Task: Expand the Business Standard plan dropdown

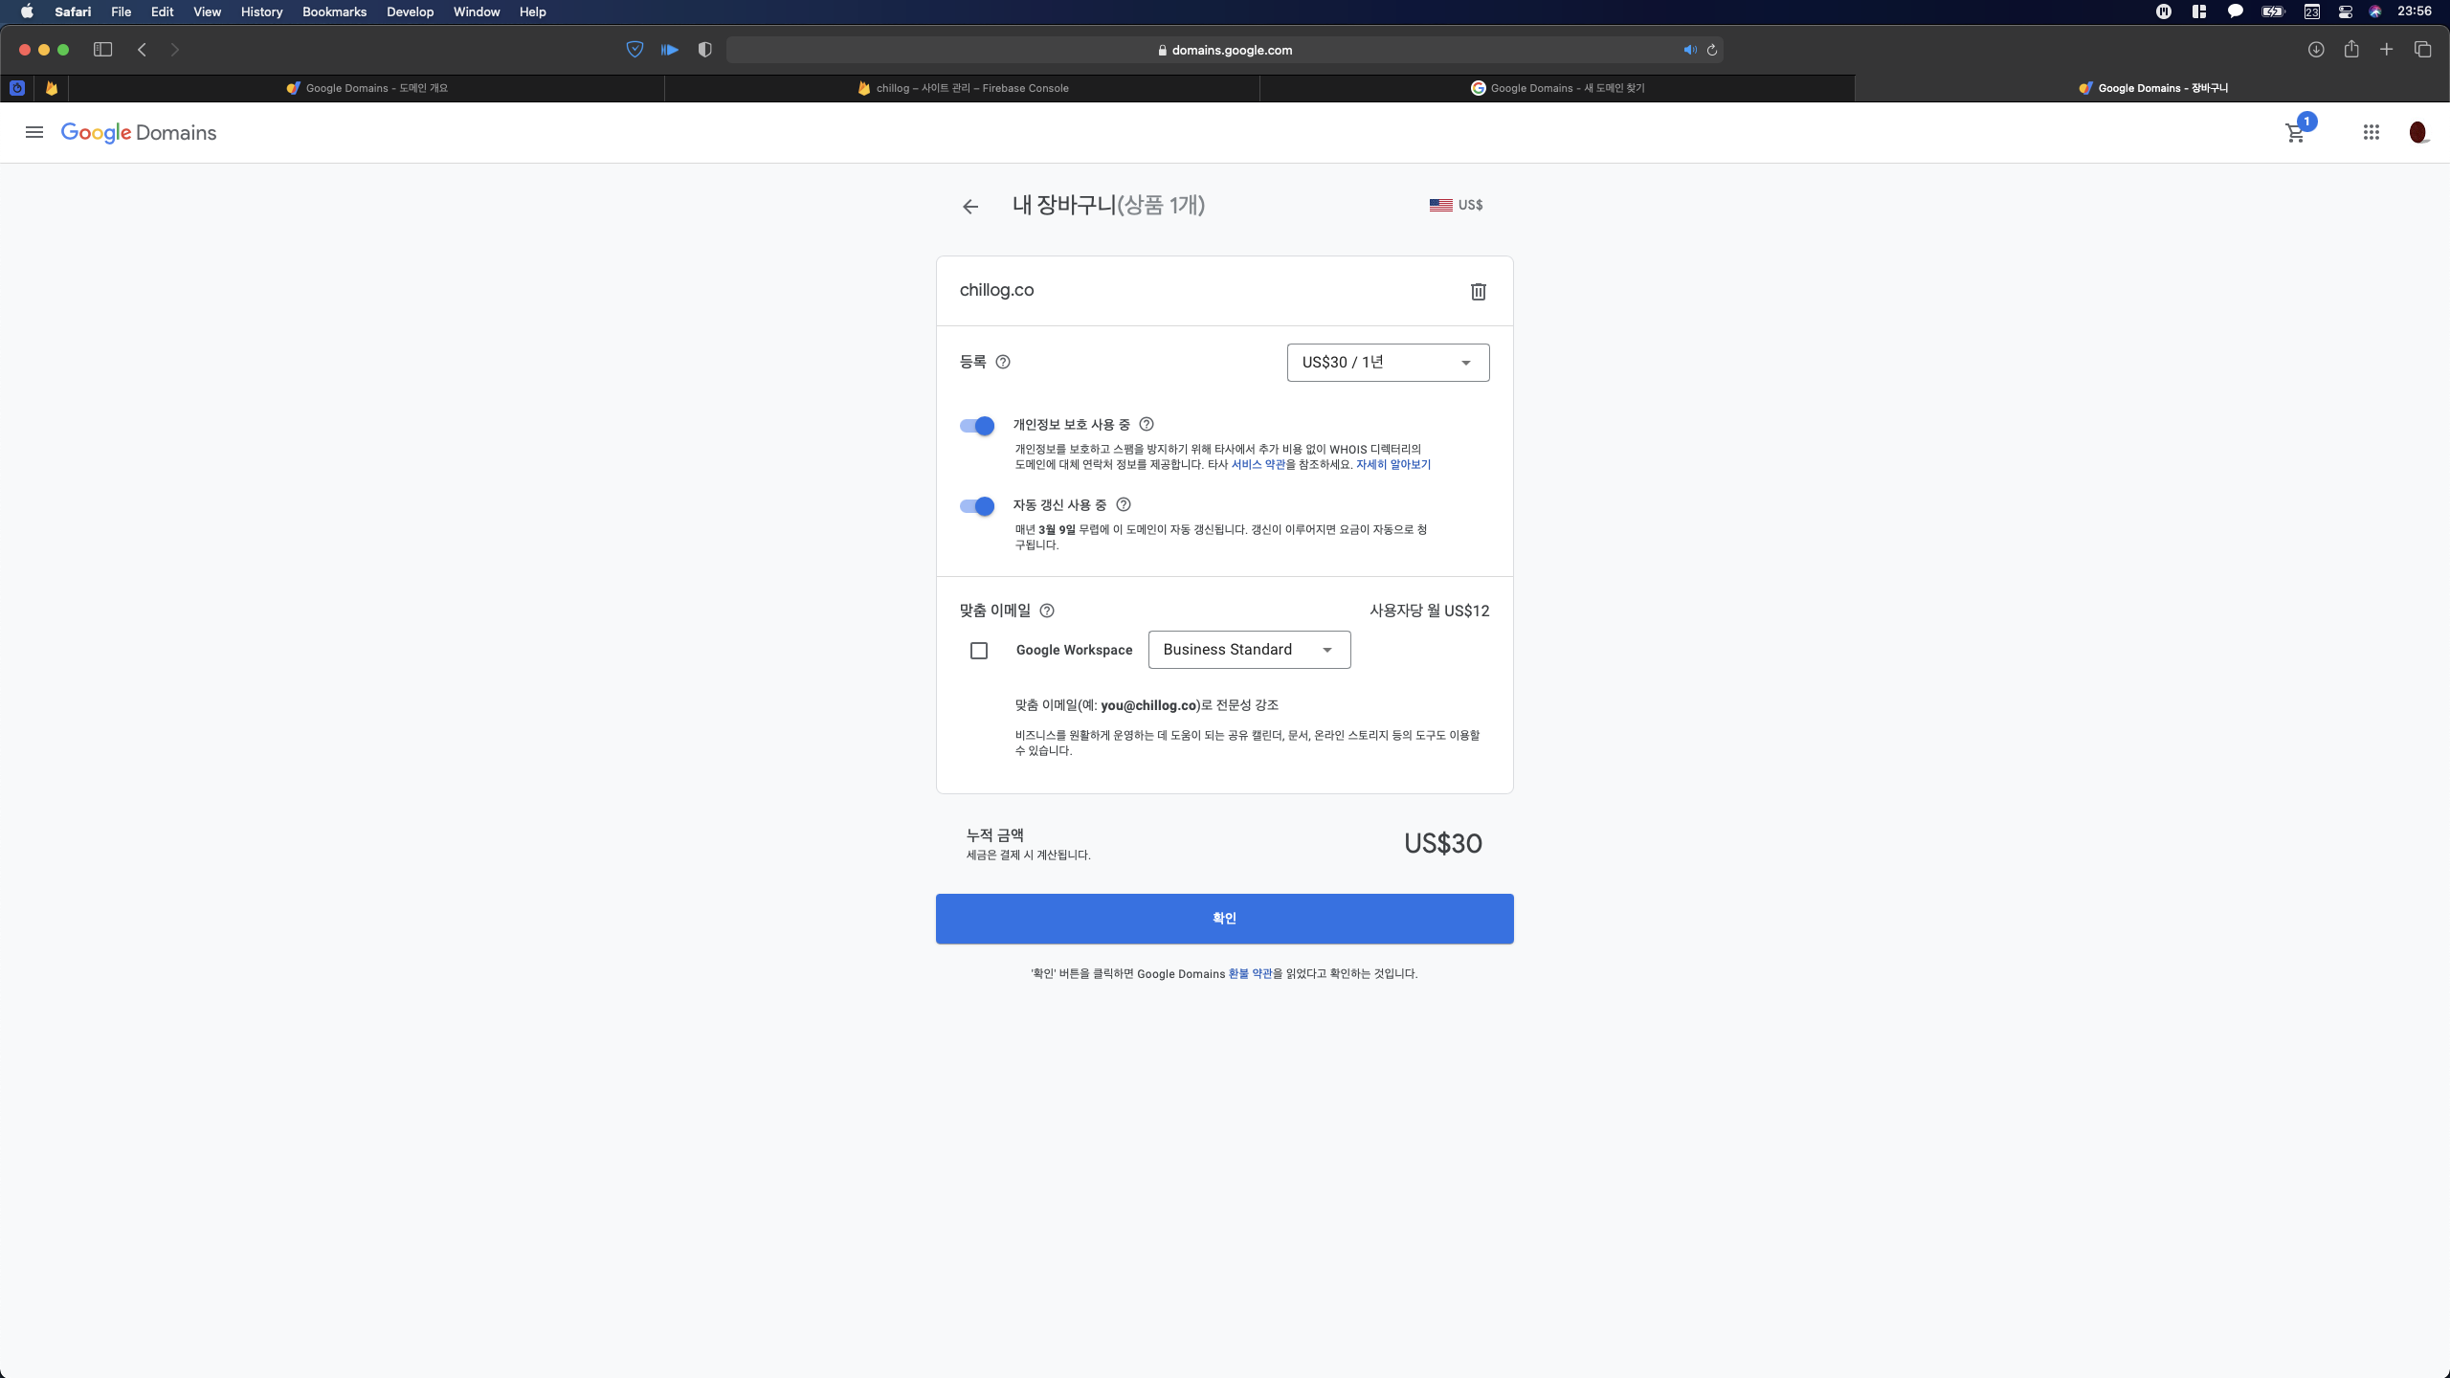Action: click(1249, 650)
